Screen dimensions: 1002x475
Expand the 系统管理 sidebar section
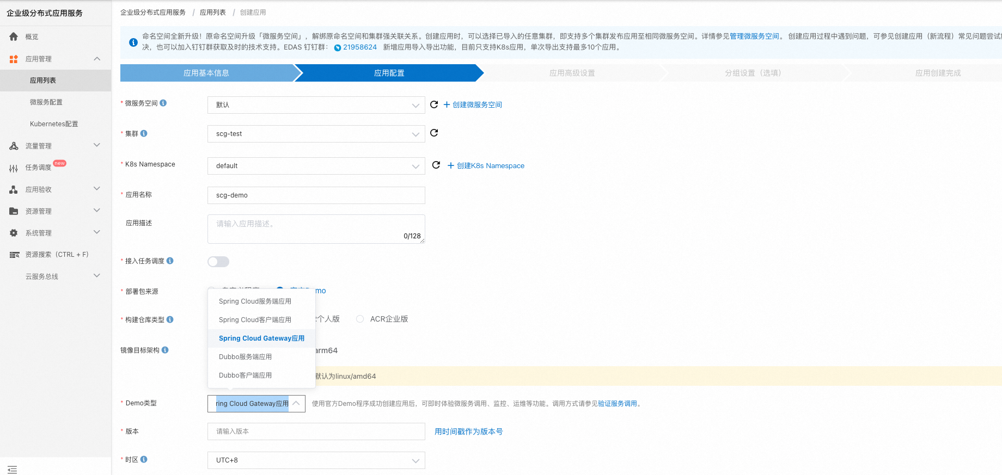97,232
